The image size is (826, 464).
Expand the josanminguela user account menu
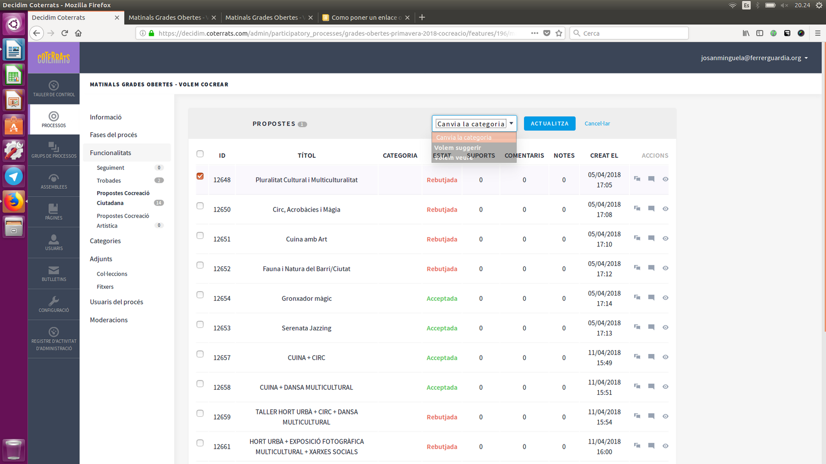tap(754, 58)
